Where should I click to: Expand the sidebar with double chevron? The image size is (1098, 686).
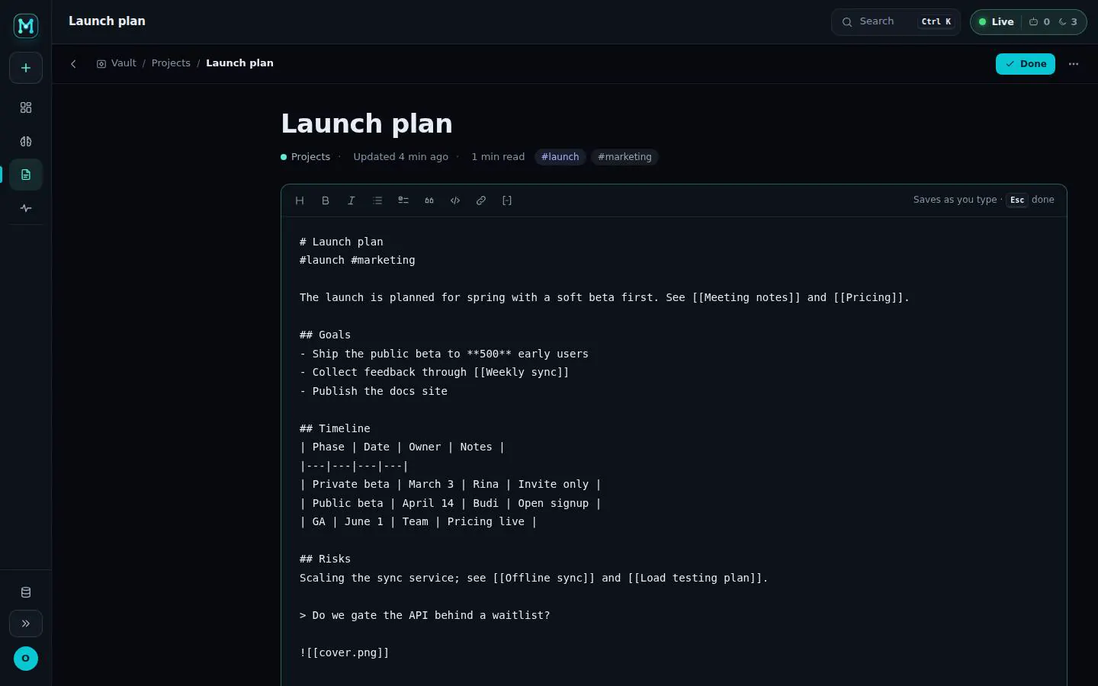pyautogui.click(x=26, y=623)
